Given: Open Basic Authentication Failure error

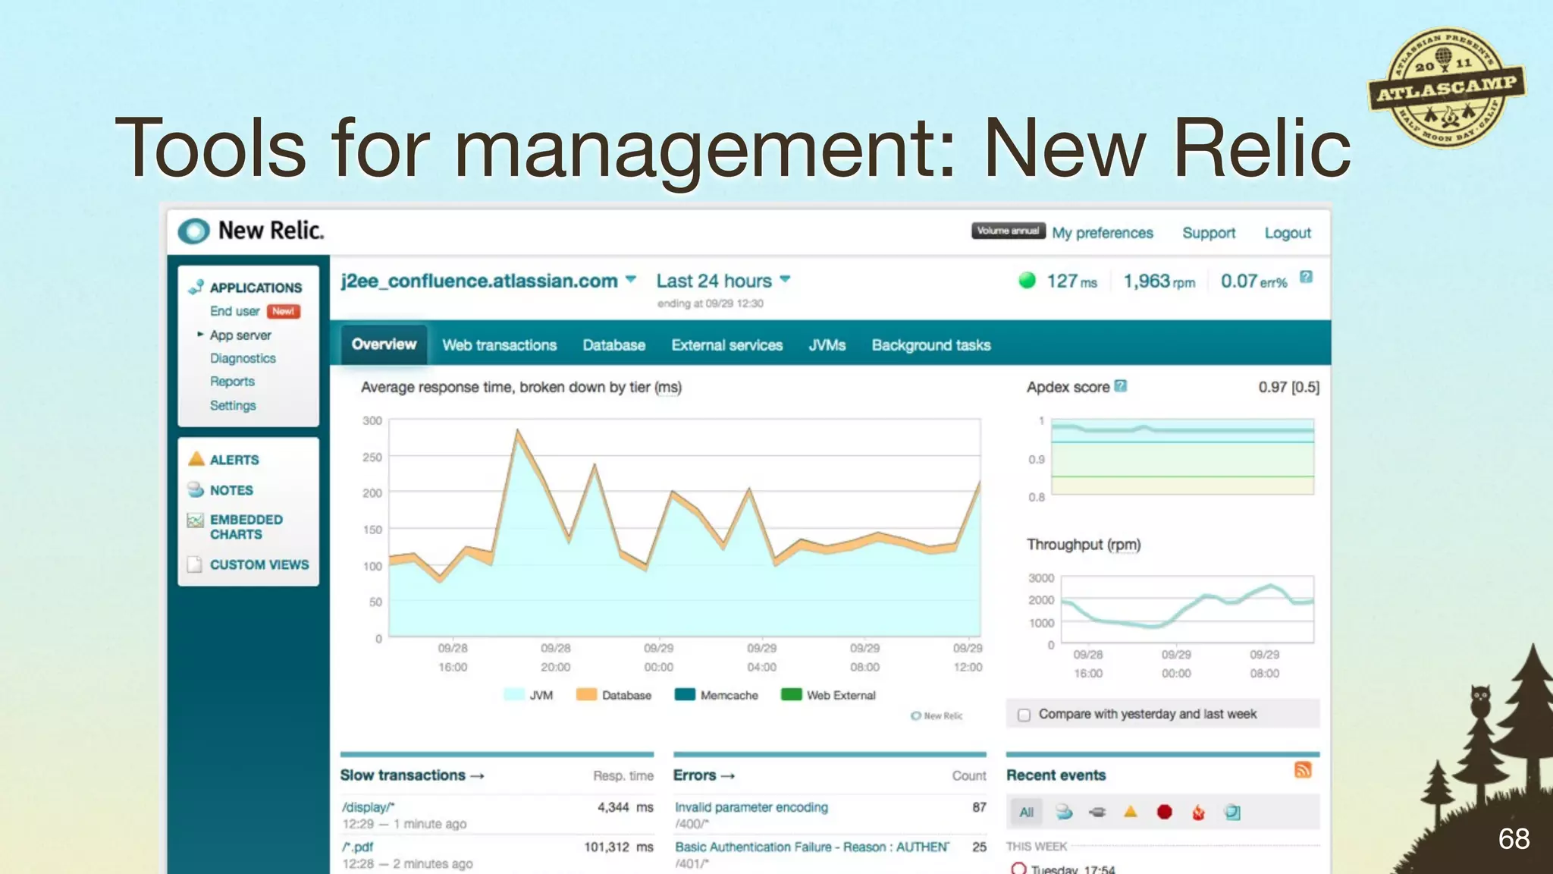Looking at the screenshot, I should (811, 847).
